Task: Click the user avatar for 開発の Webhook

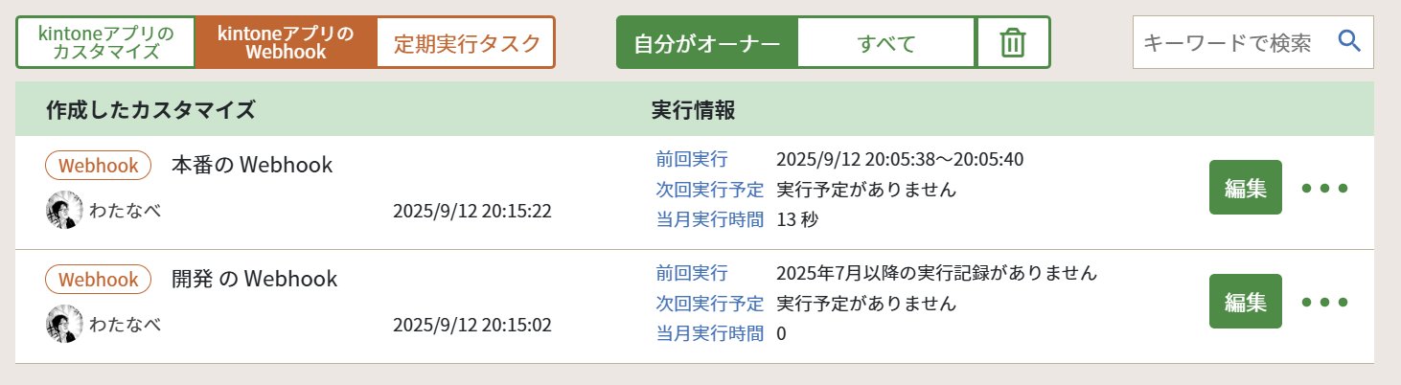Action: (64, 324)
